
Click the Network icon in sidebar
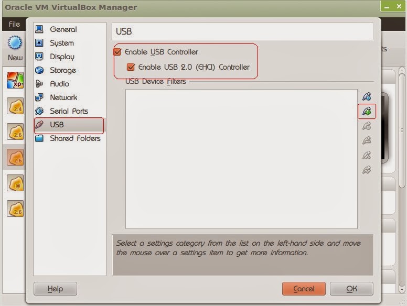pos(39,97)
